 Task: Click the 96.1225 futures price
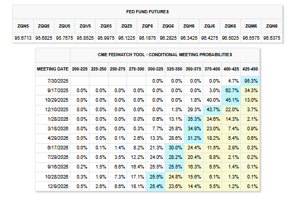point(127,38)
